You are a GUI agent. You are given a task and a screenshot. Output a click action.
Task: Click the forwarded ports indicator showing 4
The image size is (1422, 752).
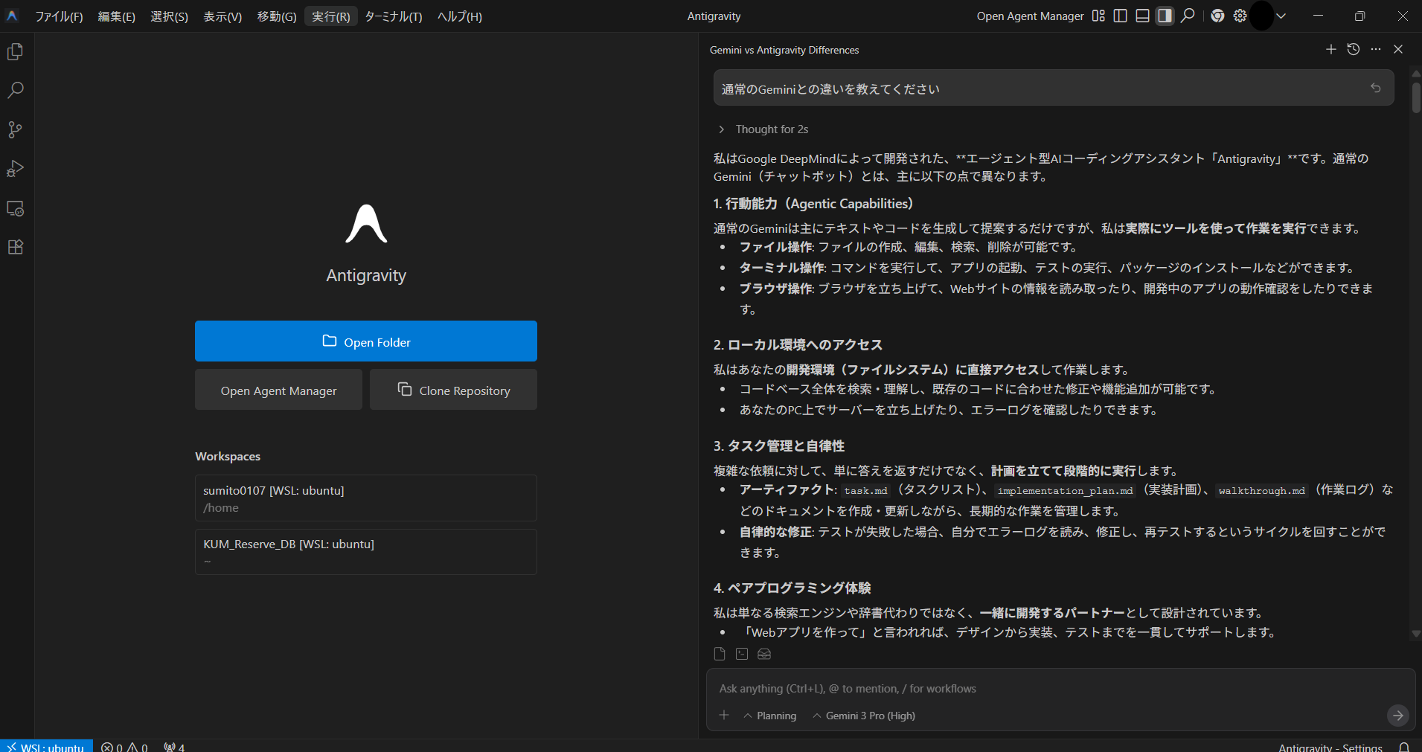tap(174, 747)
